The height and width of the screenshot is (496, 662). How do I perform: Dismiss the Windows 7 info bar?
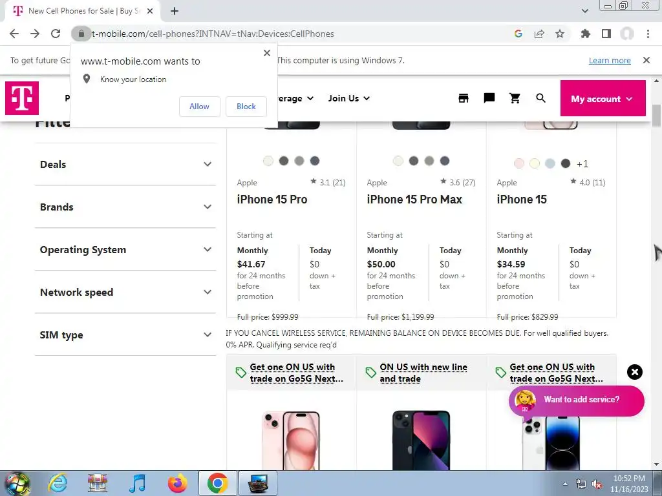tap(646, 60)
